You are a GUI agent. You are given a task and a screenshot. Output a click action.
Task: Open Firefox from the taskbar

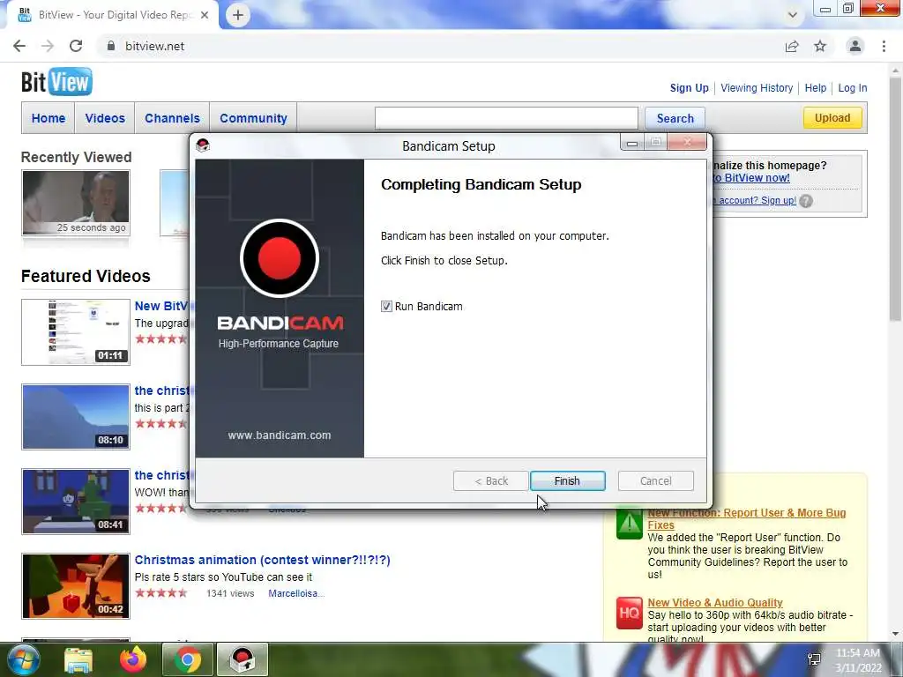pyautogui.click(x=133, y=659)
